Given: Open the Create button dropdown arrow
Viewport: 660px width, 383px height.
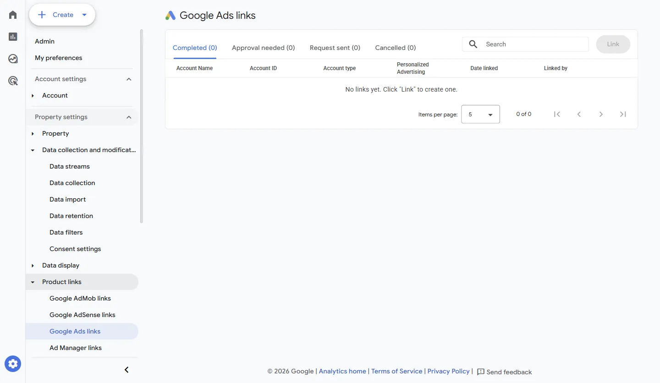Looking at the screenshot, I should click(x=84, y=15).
